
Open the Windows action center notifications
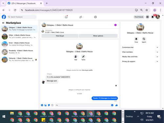(159, 117)
